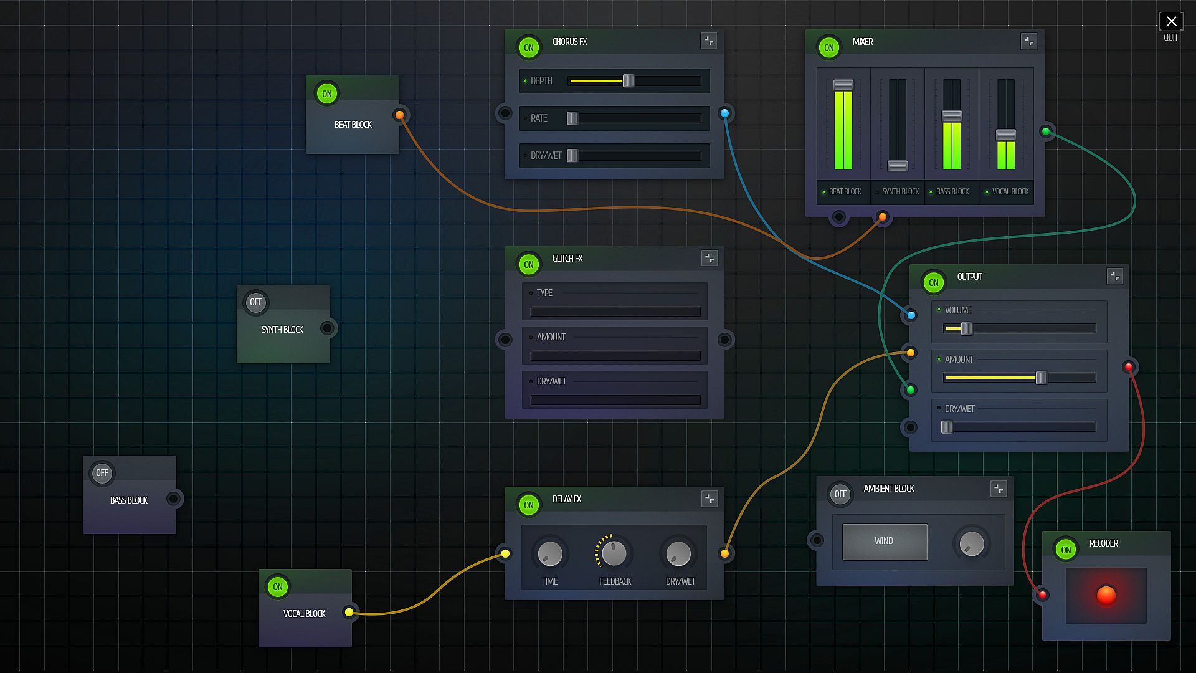
Task: Switch on the Ambient Block
Action: 840,494
